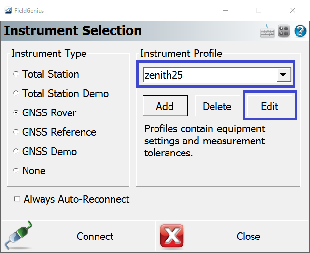The width and height of the screenshot is (310, 253).
Task: Pick the GNSS Reference option
Action: [x=16, y=132]
